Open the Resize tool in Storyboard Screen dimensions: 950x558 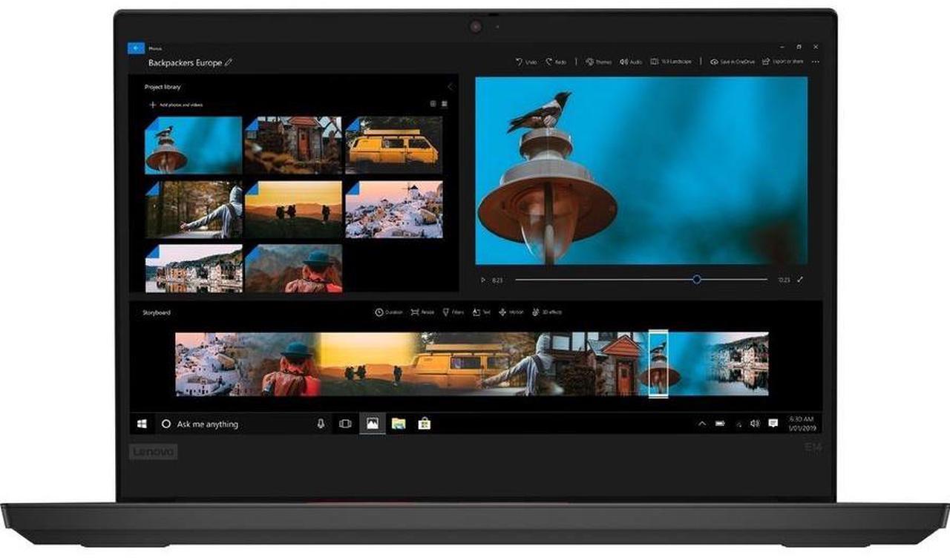click(x=422, y=312)
